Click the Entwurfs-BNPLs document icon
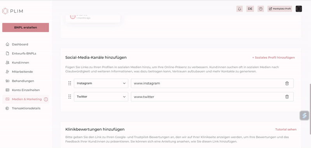 (x=7, y=53)
